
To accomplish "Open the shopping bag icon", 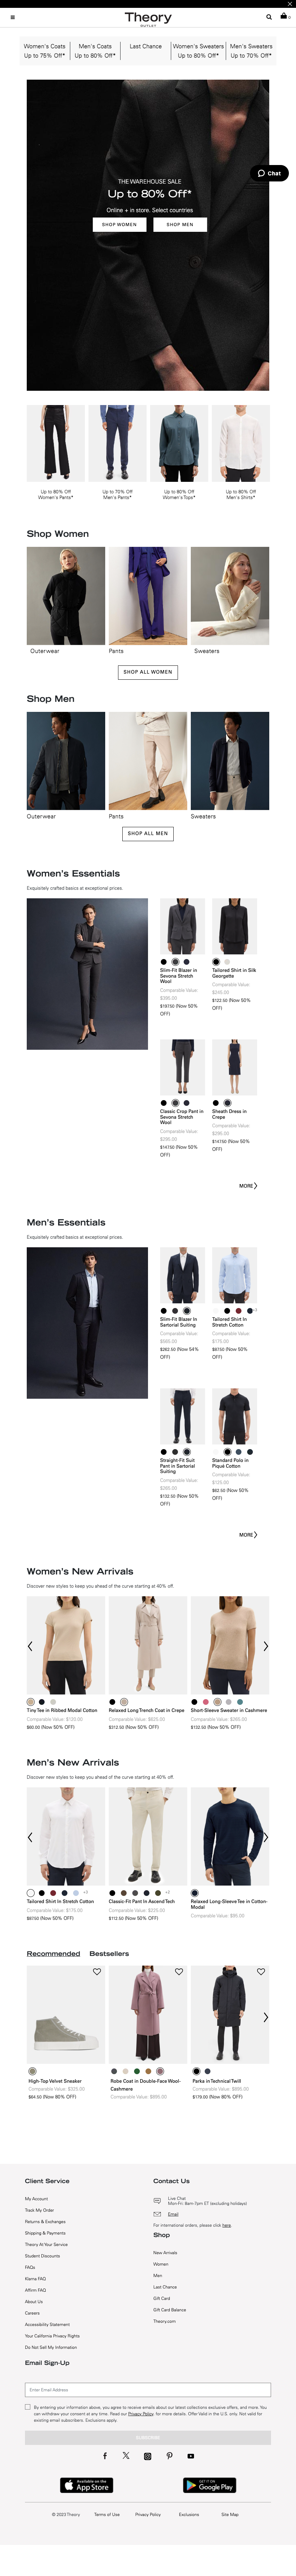I will (283, 16).
